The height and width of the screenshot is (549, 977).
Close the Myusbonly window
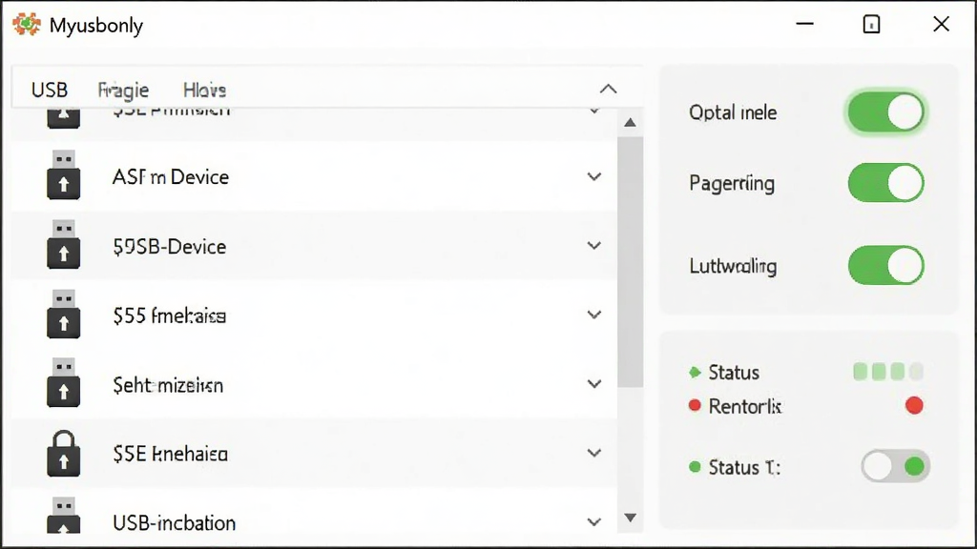[941, 24]
